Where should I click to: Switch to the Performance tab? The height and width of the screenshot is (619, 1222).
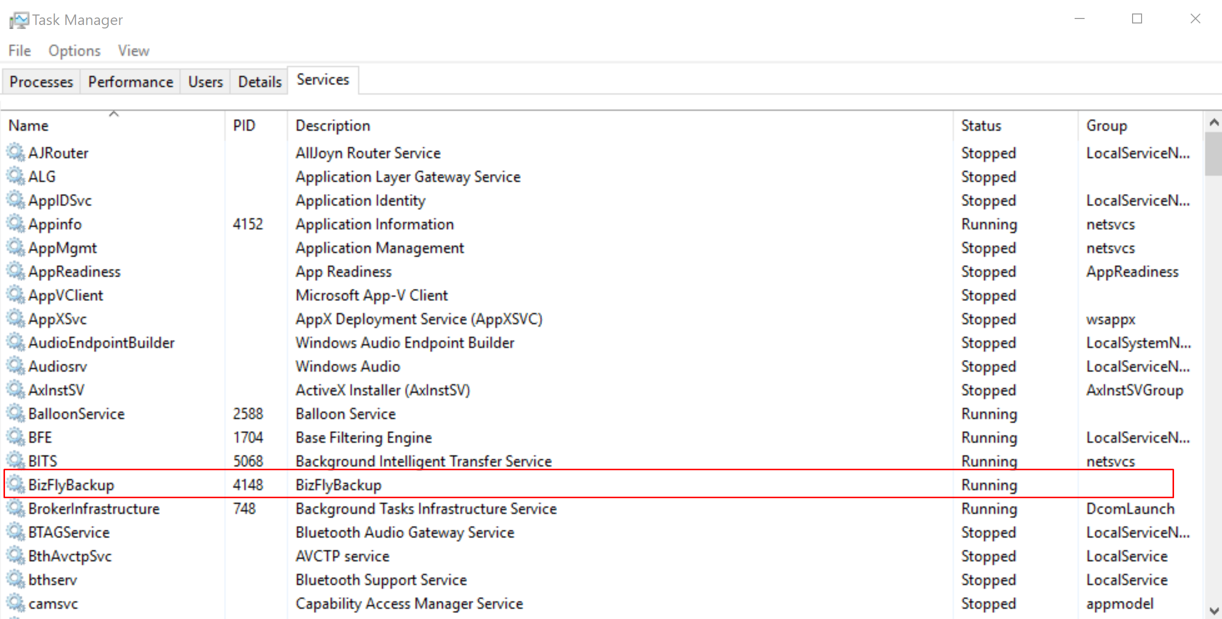[130, 82]
